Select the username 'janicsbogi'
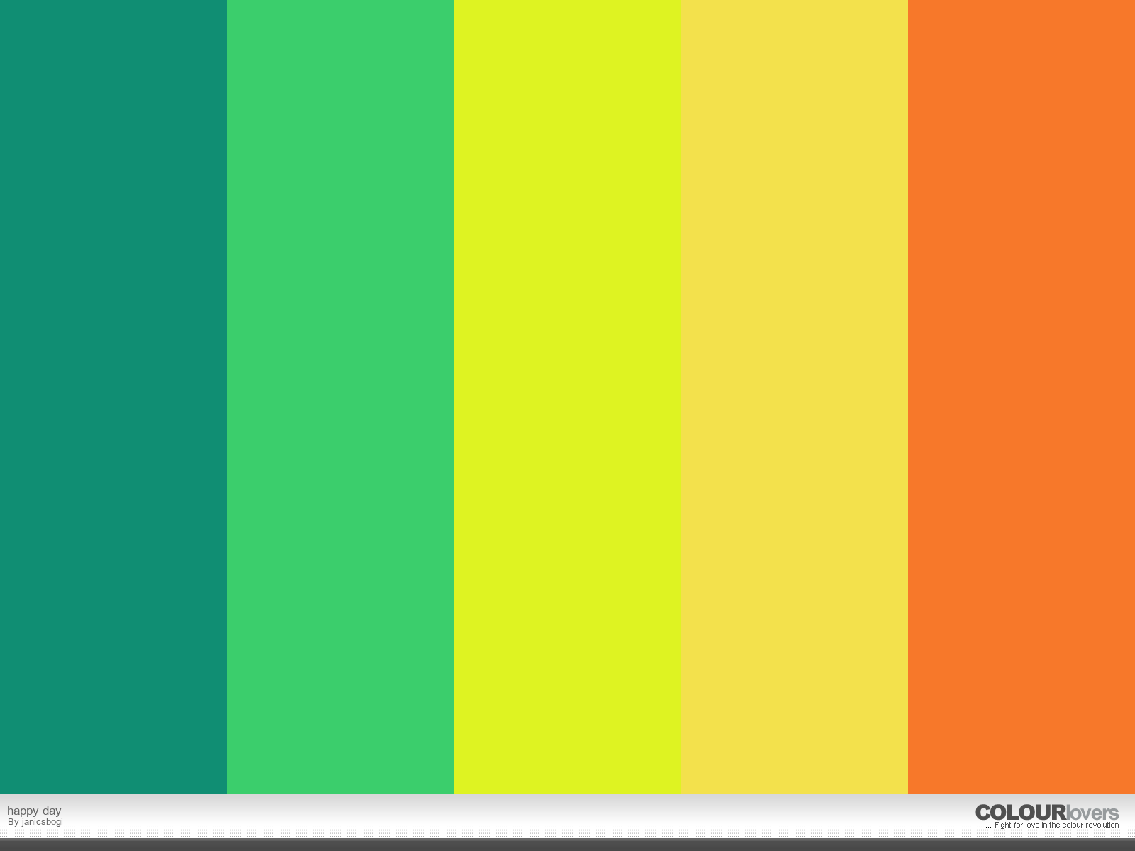The width and height of the screenshot is (1135, 851). pos(43,822)
